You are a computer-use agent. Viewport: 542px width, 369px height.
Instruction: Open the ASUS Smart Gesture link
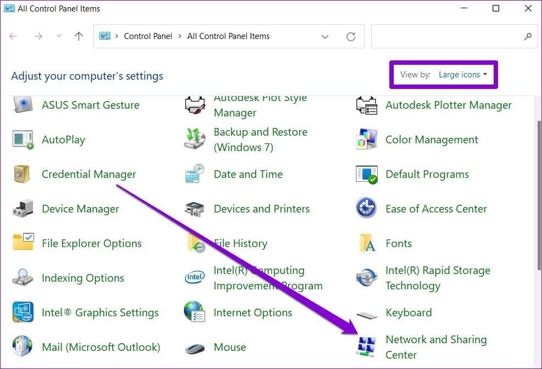point(91,105)
